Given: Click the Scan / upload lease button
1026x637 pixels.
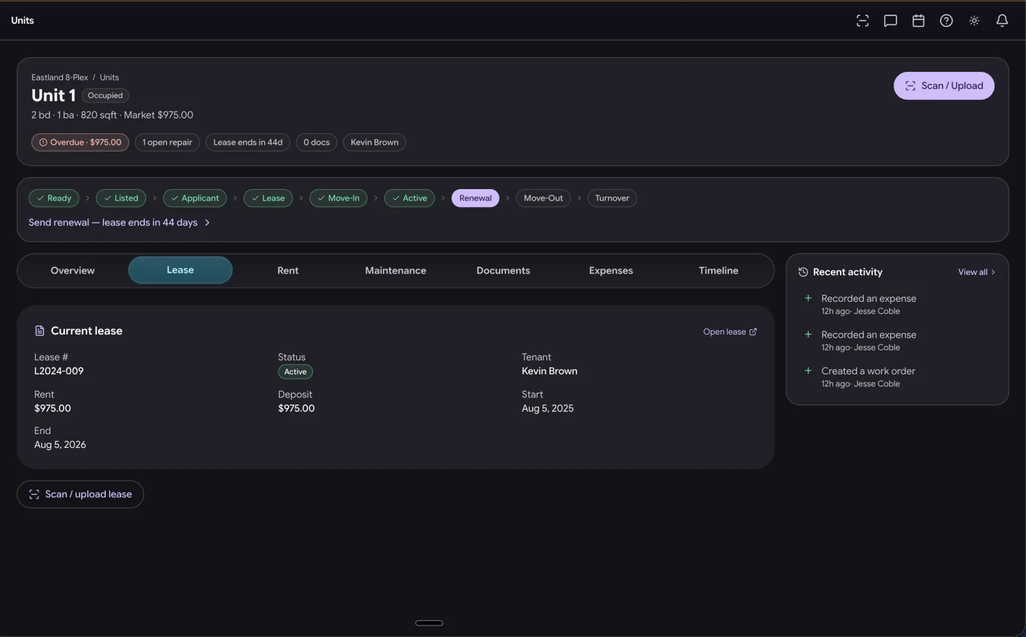Looking at the screenshot, I should [80, 494].
